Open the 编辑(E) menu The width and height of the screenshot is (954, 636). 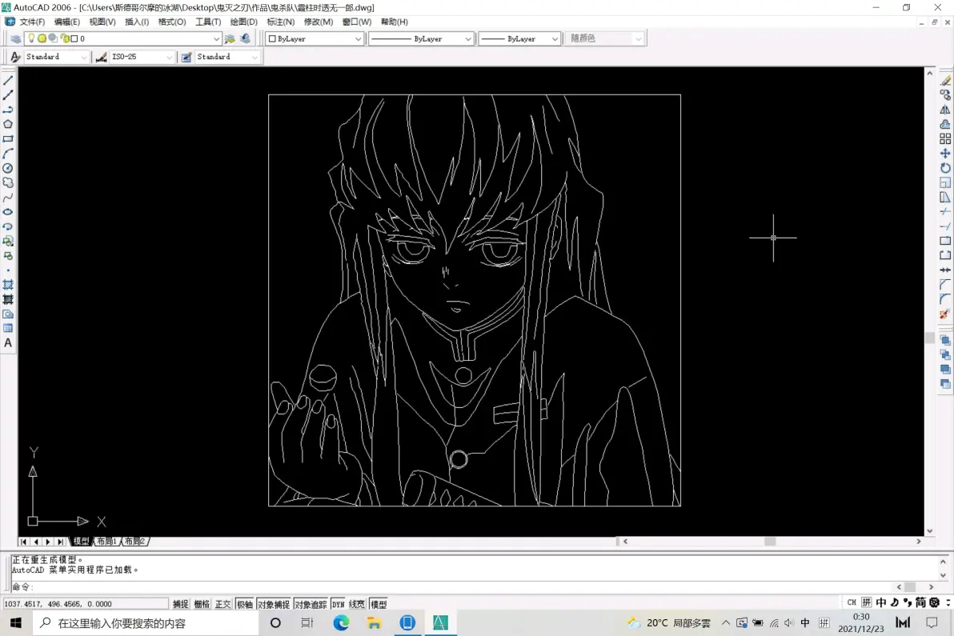click(x=67, y=22)
